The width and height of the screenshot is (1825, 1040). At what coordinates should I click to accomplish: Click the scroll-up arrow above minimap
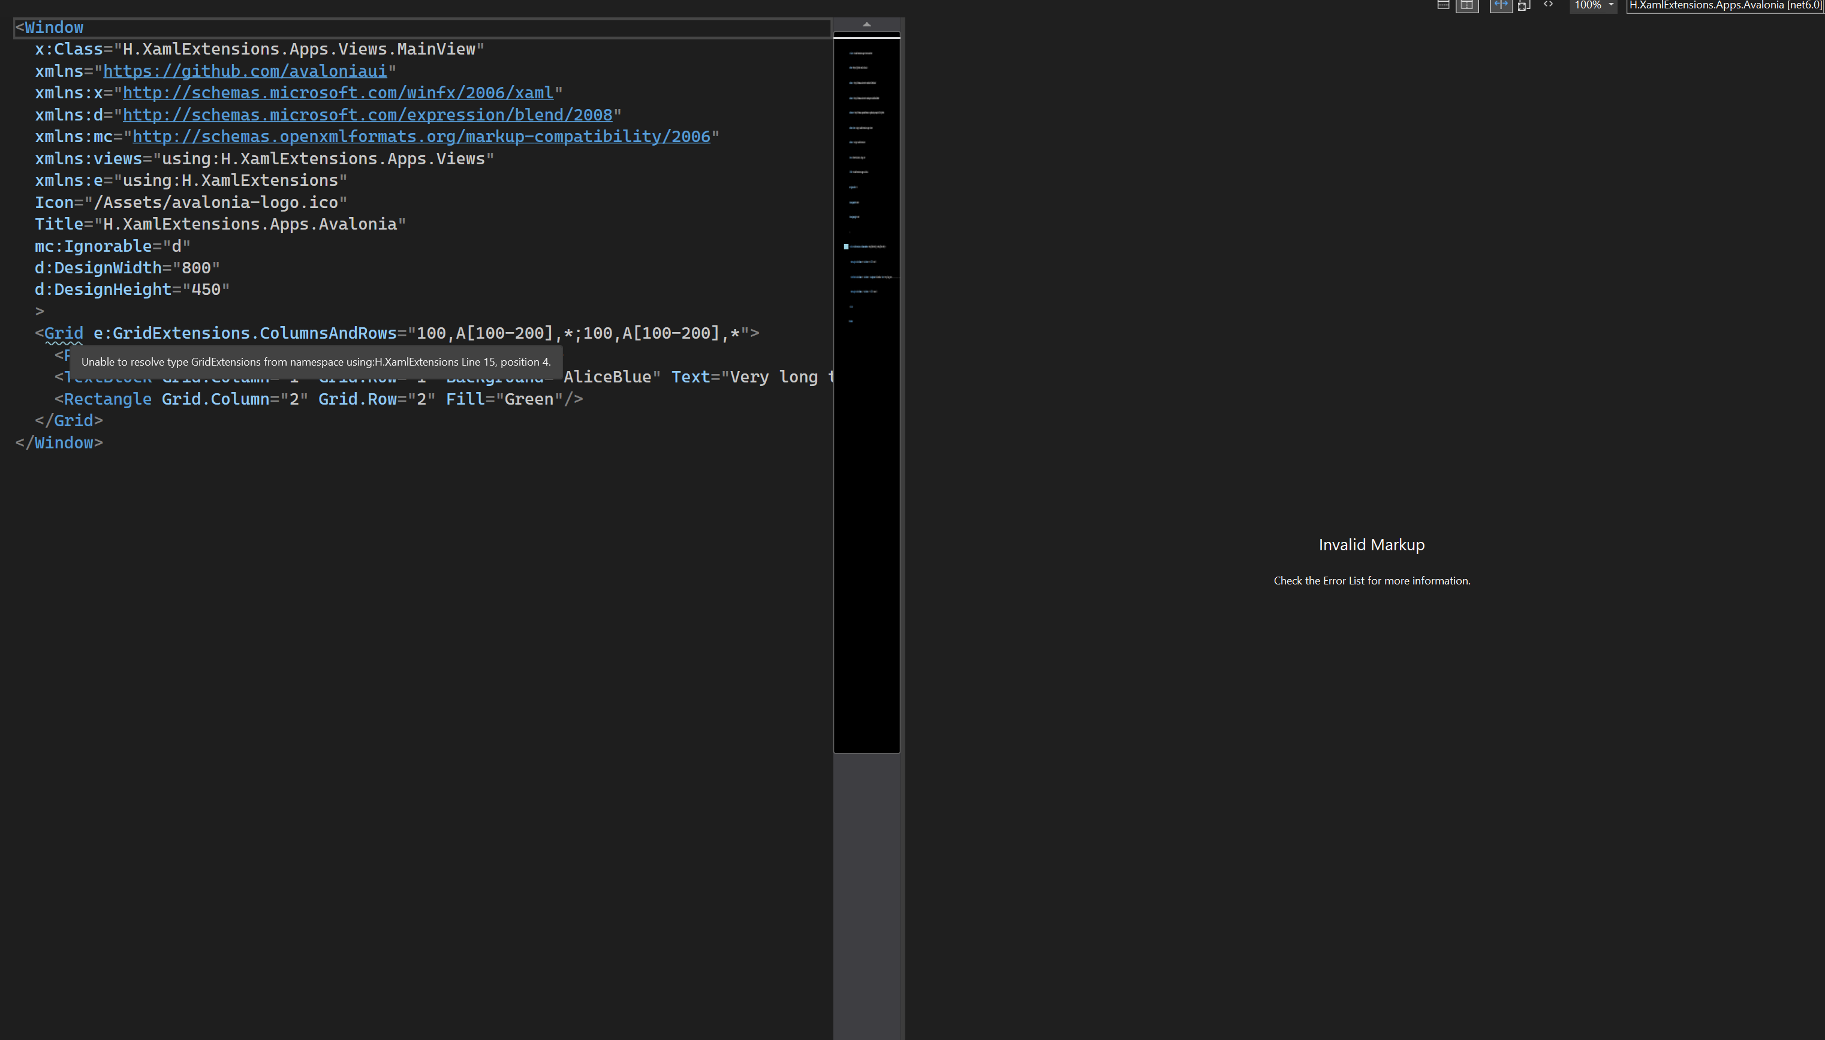[x=866, y=25]
